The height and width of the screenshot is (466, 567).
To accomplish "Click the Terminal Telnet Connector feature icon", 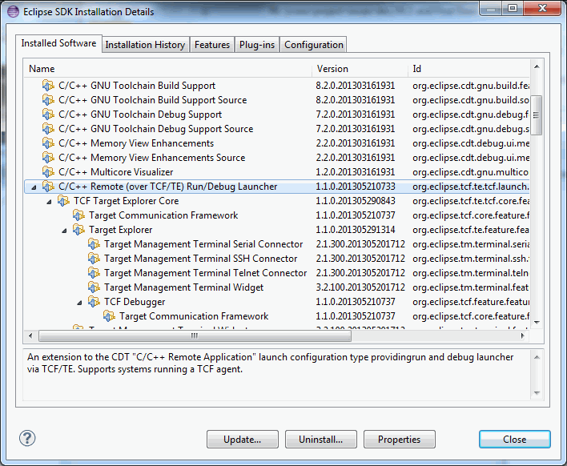I will click(94, 273).
